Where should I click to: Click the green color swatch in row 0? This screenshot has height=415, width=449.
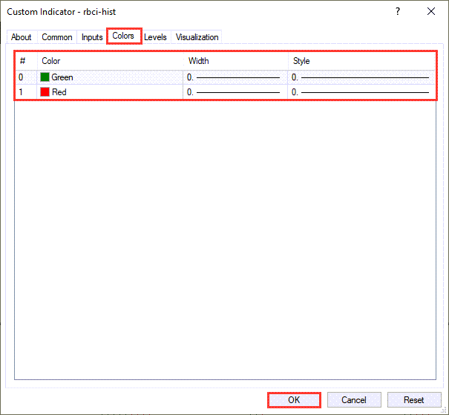(x=45, y=77)
